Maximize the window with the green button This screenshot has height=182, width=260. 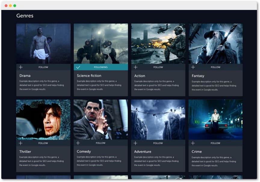pyautogui.click(x=15, y=6)
